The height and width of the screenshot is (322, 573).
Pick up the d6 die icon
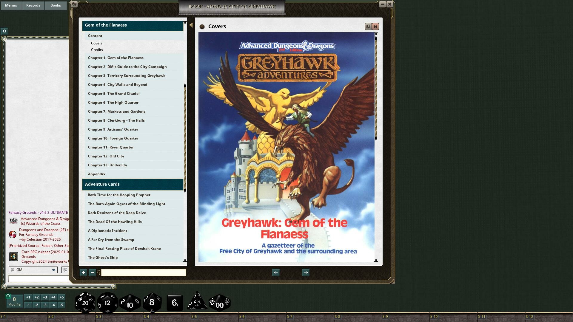[175, 303]
